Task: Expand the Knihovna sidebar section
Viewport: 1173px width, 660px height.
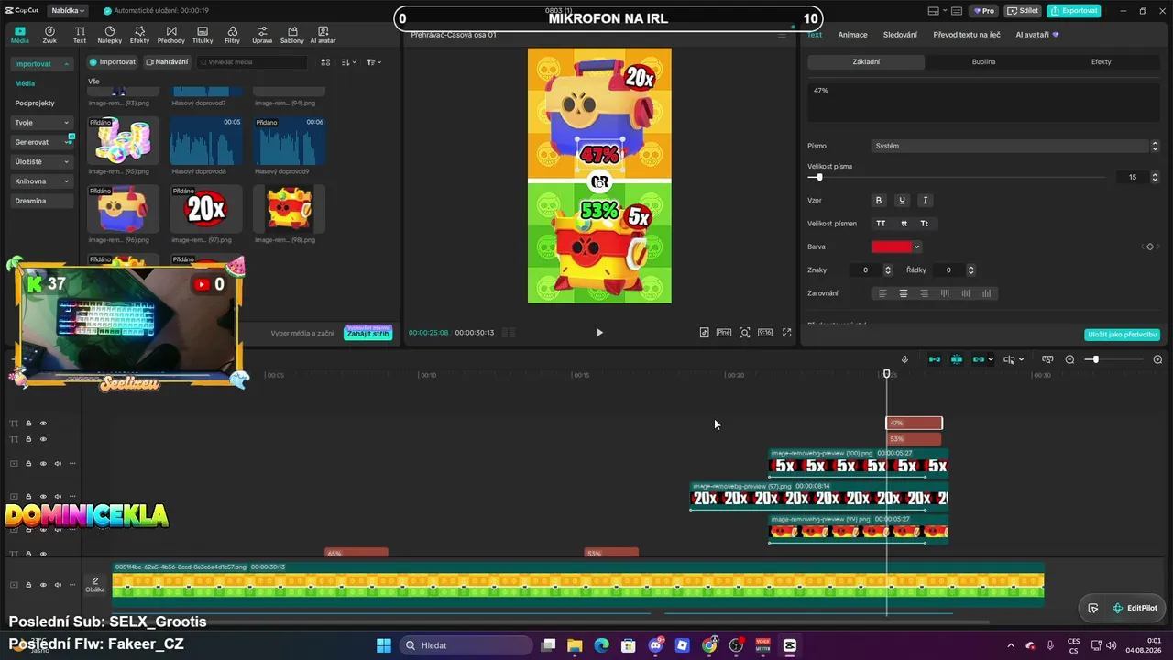Action: click(x=42, y=181)
